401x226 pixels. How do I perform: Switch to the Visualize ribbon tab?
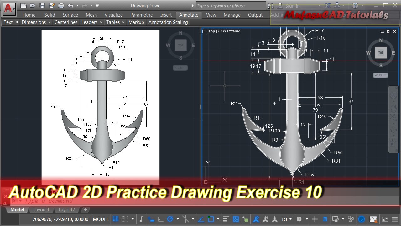point(114,15)
